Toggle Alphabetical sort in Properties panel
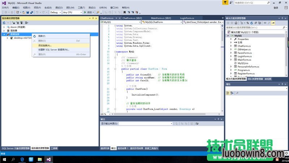This screenshot has width=289, height=163. tap(232, 93)
